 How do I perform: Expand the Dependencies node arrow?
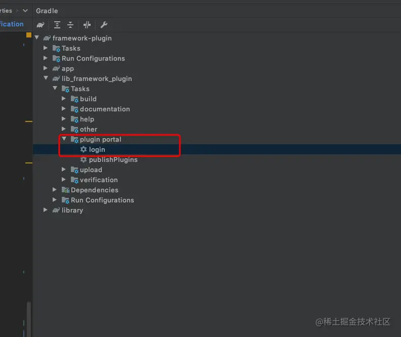coord(55,190)
